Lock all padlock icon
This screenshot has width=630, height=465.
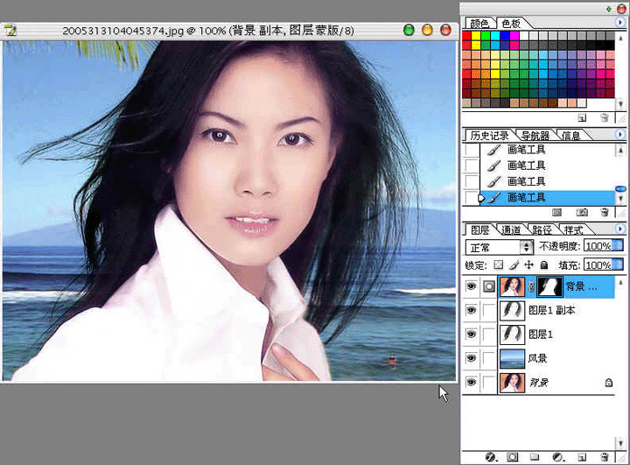coord(544,264)
